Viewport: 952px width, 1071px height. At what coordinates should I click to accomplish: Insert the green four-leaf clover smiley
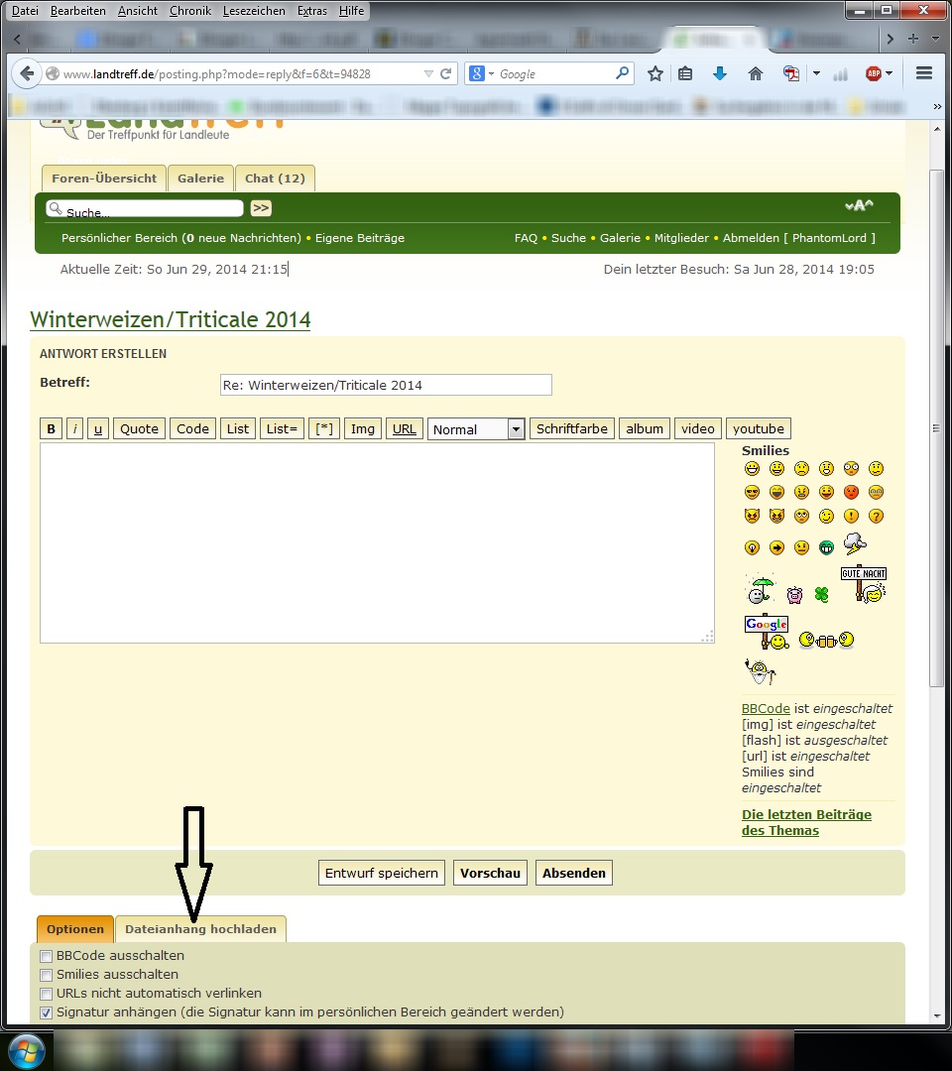[821, 595]
